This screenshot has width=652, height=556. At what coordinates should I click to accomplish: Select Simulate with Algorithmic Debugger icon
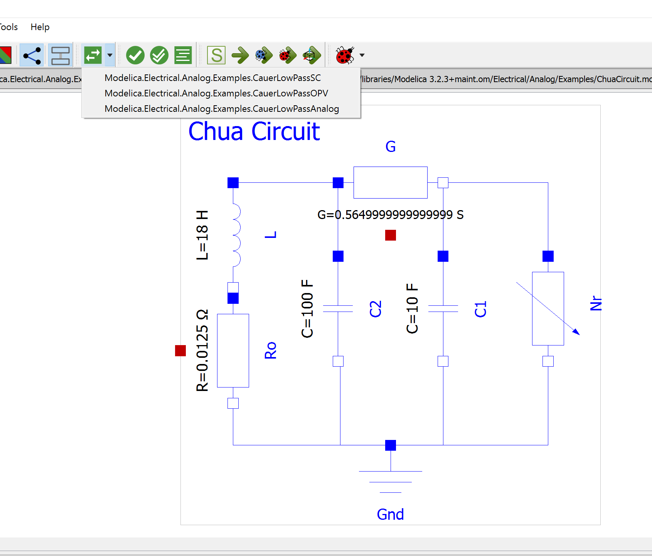pyautogui.click(x=287, y=55)
